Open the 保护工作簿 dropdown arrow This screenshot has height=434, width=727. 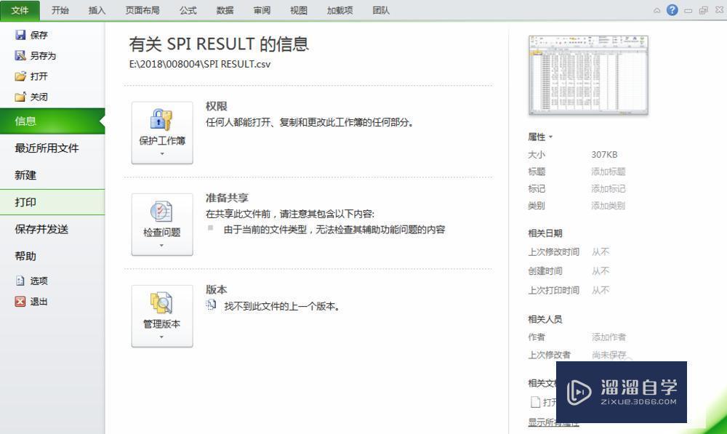click(x=161, y=155)
